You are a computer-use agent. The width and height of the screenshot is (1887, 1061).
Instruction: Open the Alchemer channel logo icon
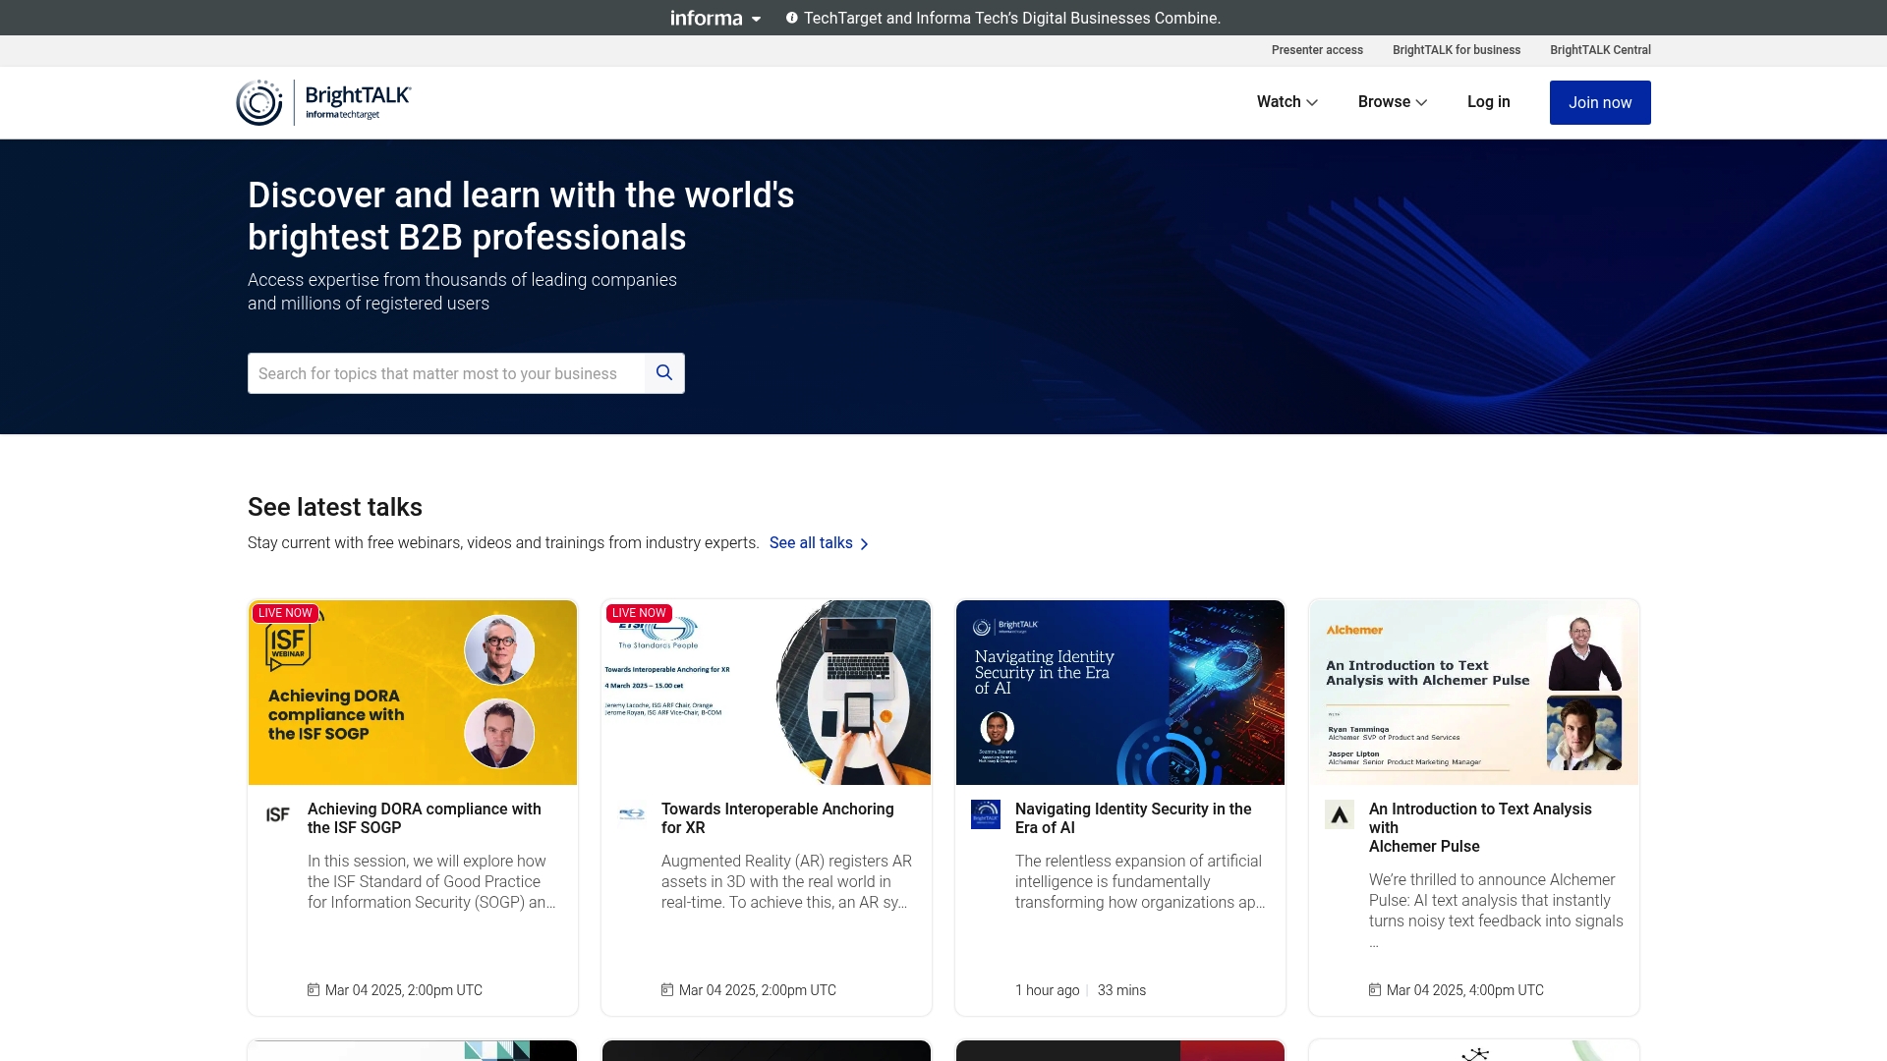(x=1340, y=814)
